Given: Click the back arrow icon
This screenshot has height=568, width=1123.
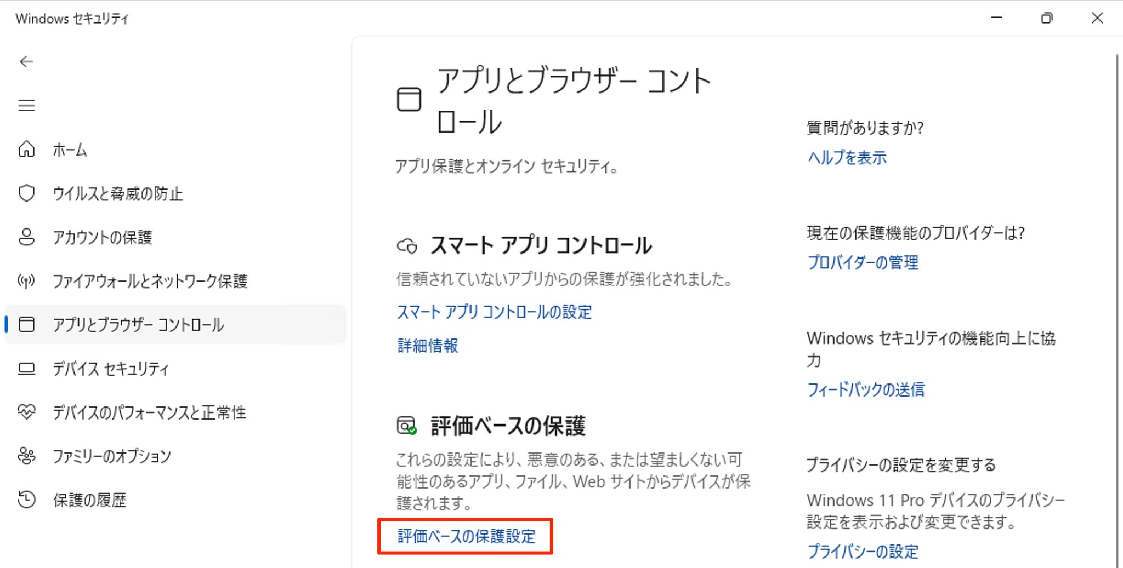Looking at the screenshot, I should (26, 62).
